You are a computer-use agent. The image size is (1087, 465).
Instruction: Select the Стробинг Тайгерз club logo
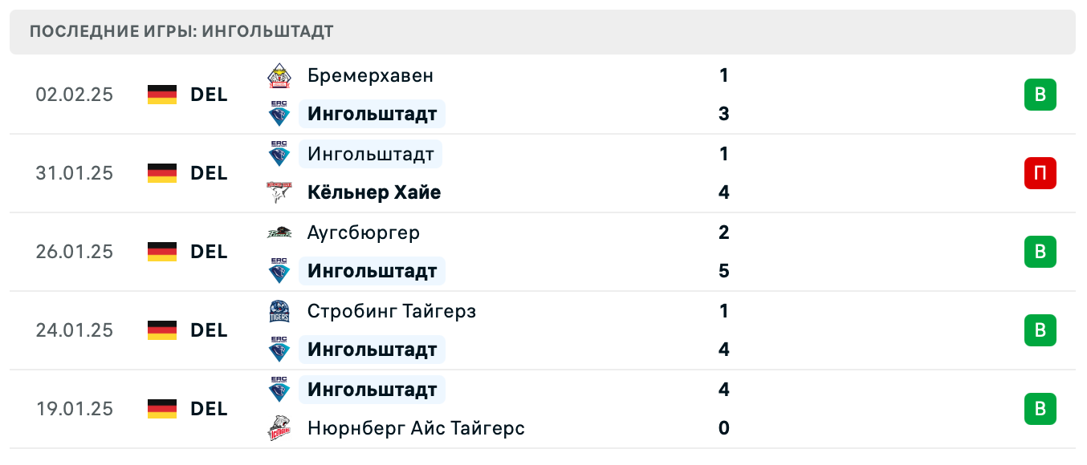click(x=279, y=311)
